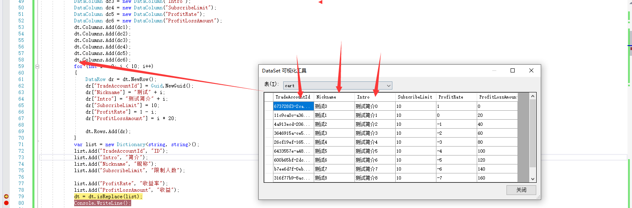Place cursor on the Console.WriteLine(); line
The image size is (632, 208).
tap(103, 203)
